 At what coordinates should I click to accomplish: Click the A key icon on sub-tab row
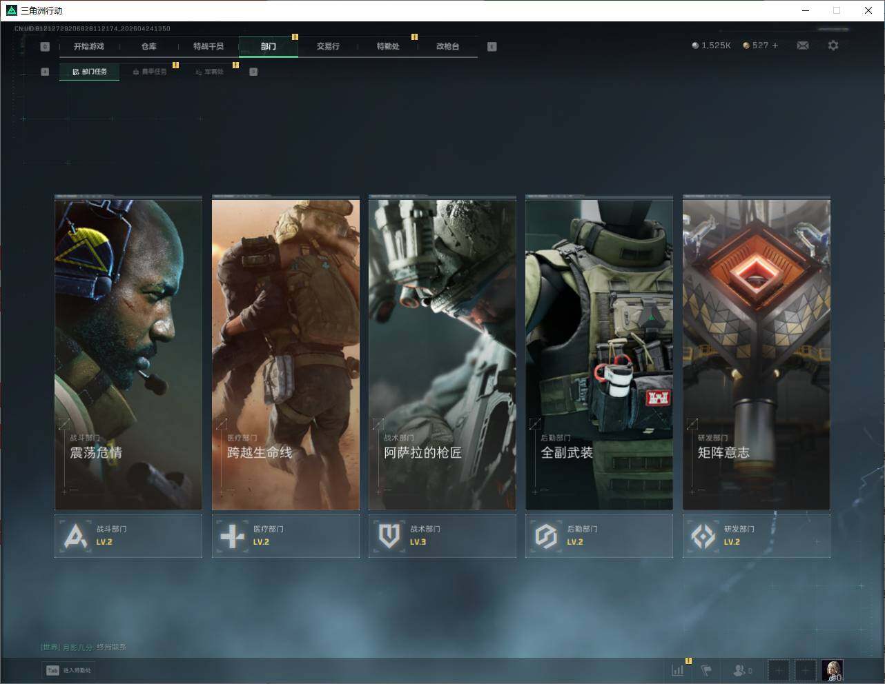(x=45, y=72)
